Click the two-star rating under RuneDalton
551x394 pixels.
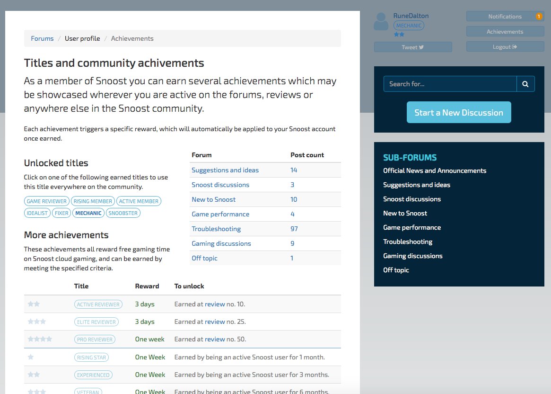click(399, 35)
